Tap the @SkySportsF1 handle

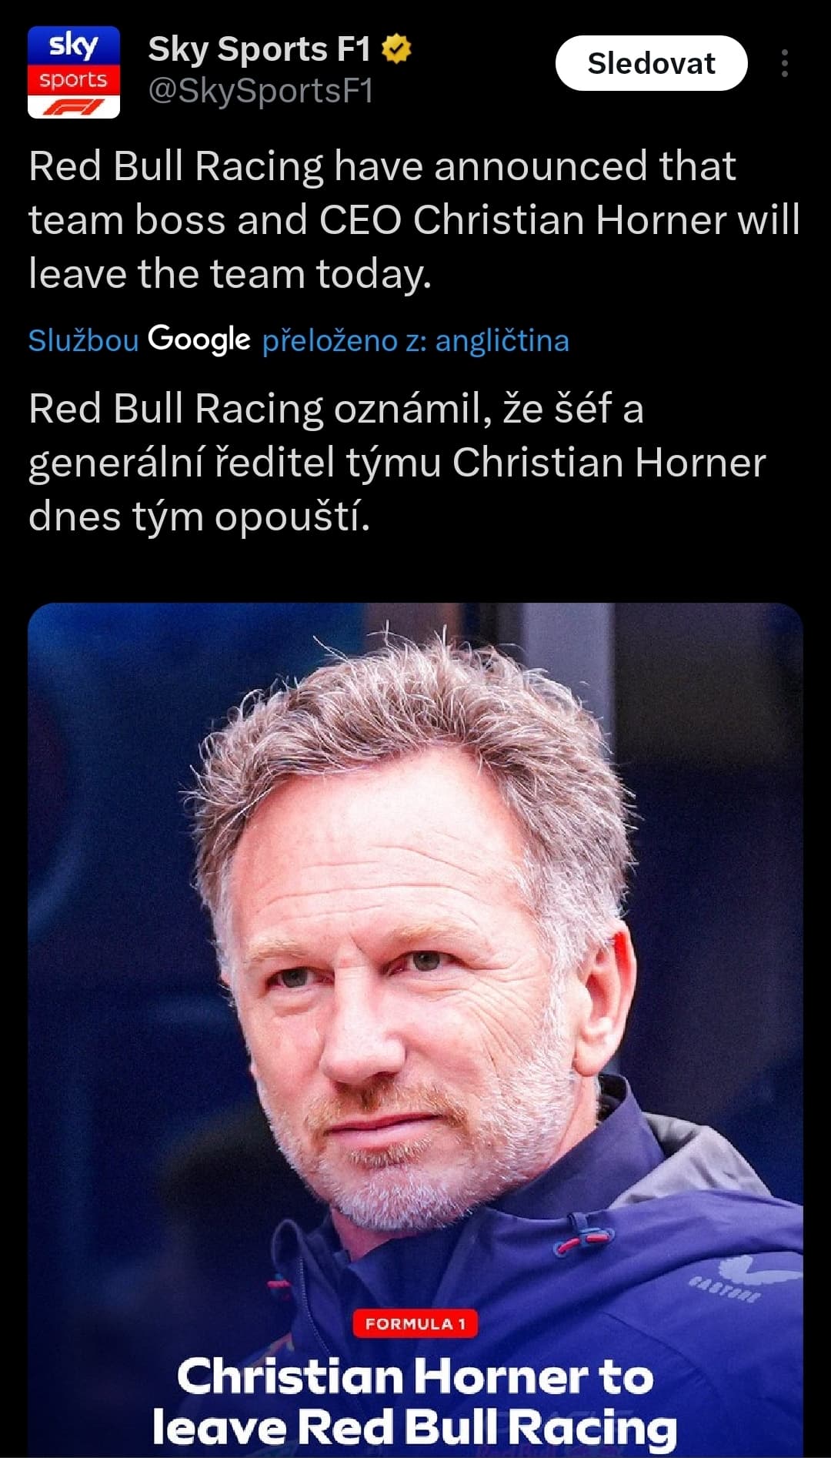click(x=260, y=91)
